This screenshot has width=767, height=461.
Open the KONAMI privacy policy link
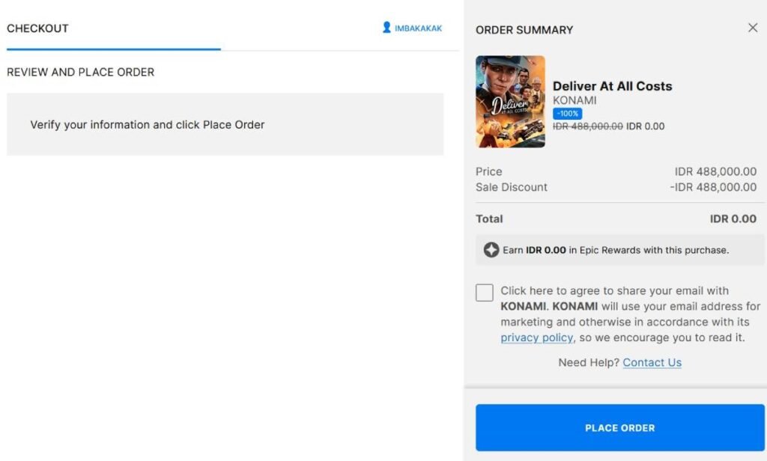pos(536,338)
